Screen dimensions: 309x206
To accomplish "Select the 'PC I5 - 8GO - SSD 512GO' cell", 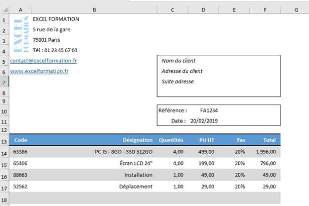I will coord(123,152).
